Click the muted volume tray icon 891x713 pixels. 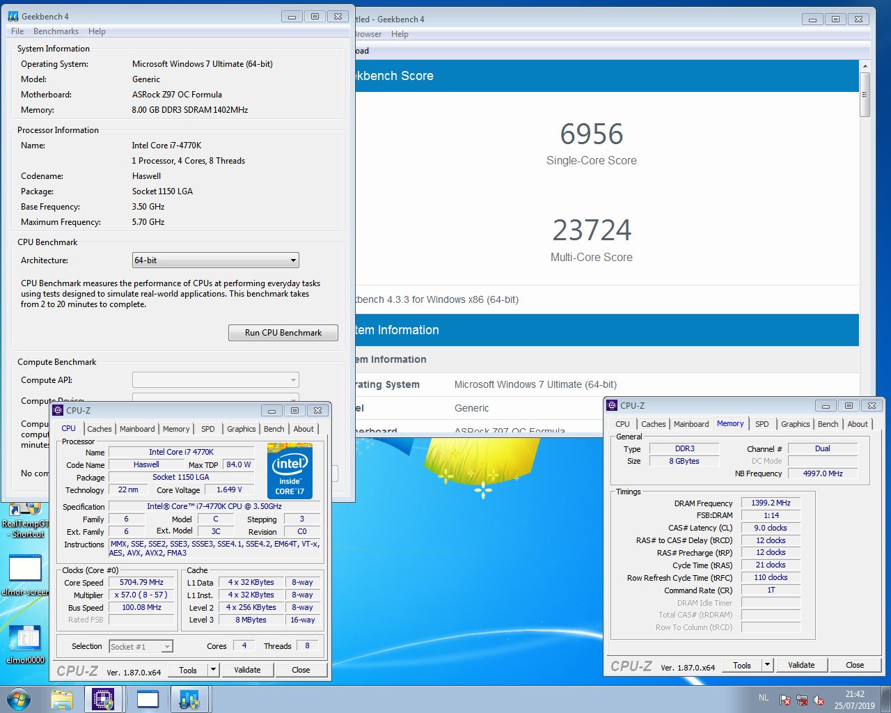point(819,700)
